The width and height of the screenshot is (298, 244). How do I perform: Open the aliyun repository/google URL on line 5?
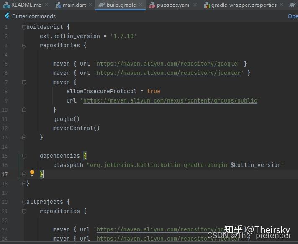pos(167,64)
